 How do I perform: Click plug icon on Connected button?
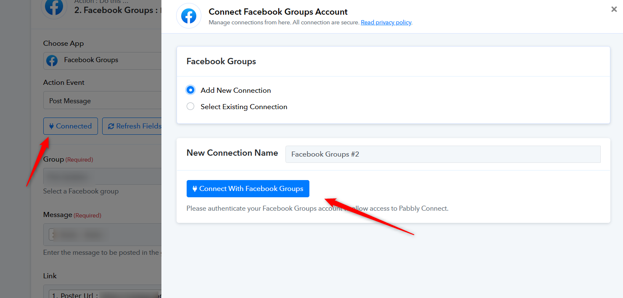[51, 126]
